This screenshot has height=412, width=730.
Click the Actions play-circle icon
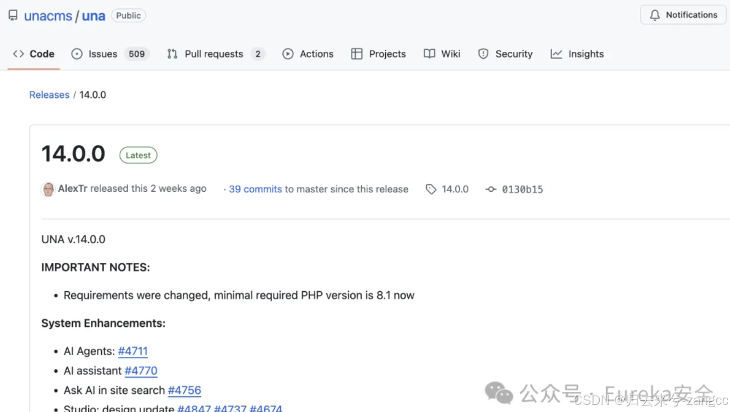(288, 54)
